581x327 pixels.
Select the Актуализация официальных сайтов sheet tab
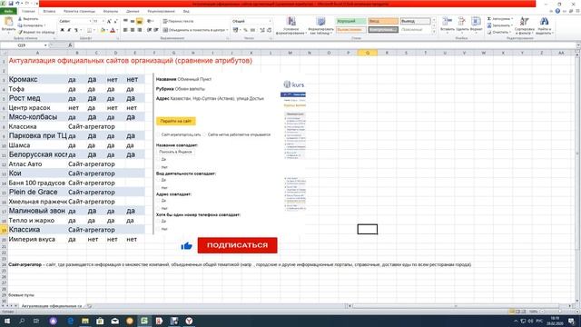52,306
